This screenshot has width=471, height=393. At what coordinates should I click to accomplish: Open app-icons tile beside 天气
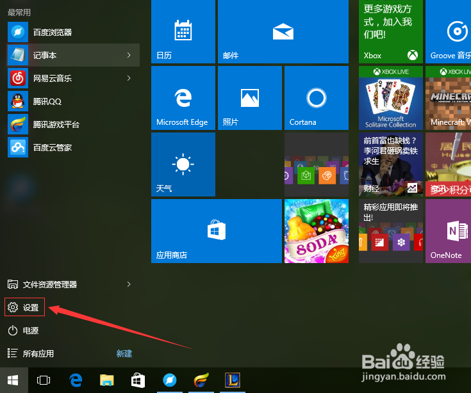[317, 164]
